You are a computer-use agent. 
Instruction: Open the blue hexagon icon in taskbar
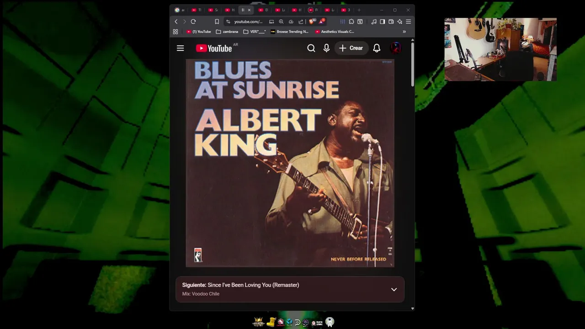coord(289,322)
